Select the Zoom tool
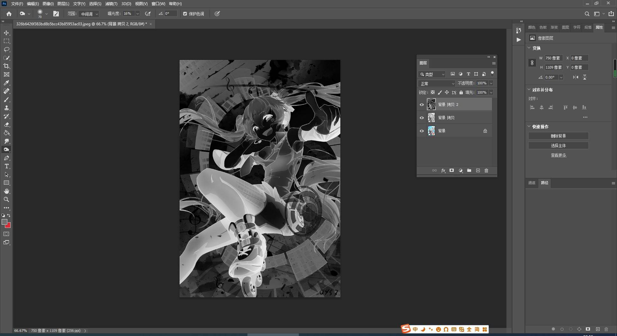617x336 pixels. click(x=6, y=199)
